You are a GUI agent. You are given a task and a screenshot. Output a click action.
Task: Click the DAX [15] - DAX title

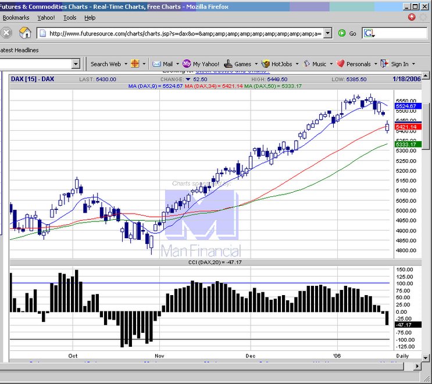click(x=33, y=79)
